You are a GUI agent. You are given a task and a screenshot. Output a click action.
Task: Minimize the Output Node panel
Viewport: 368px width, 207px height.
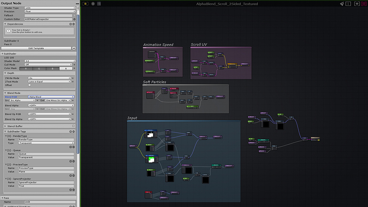[x=77, y=4]
